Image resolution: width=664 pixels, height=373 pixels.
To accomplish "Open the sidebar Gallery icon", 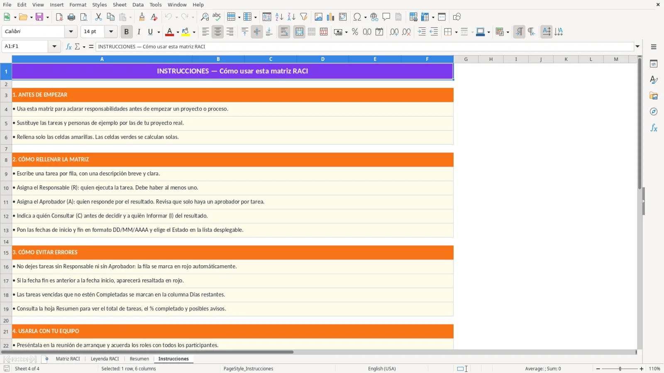I will [654, 96].
